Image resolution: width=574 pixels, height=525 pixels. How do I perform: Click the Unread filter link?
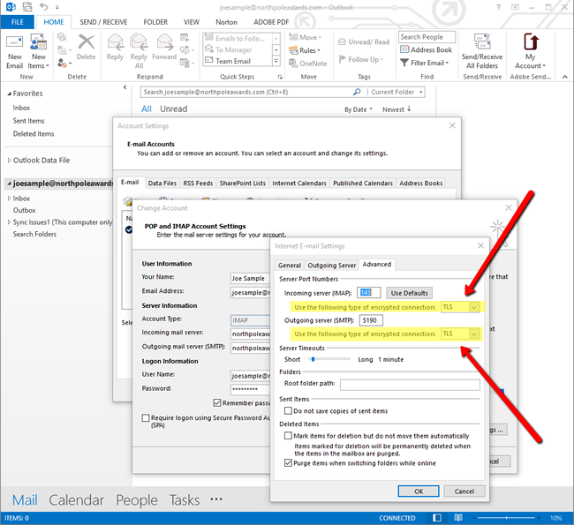click(173, 109)
